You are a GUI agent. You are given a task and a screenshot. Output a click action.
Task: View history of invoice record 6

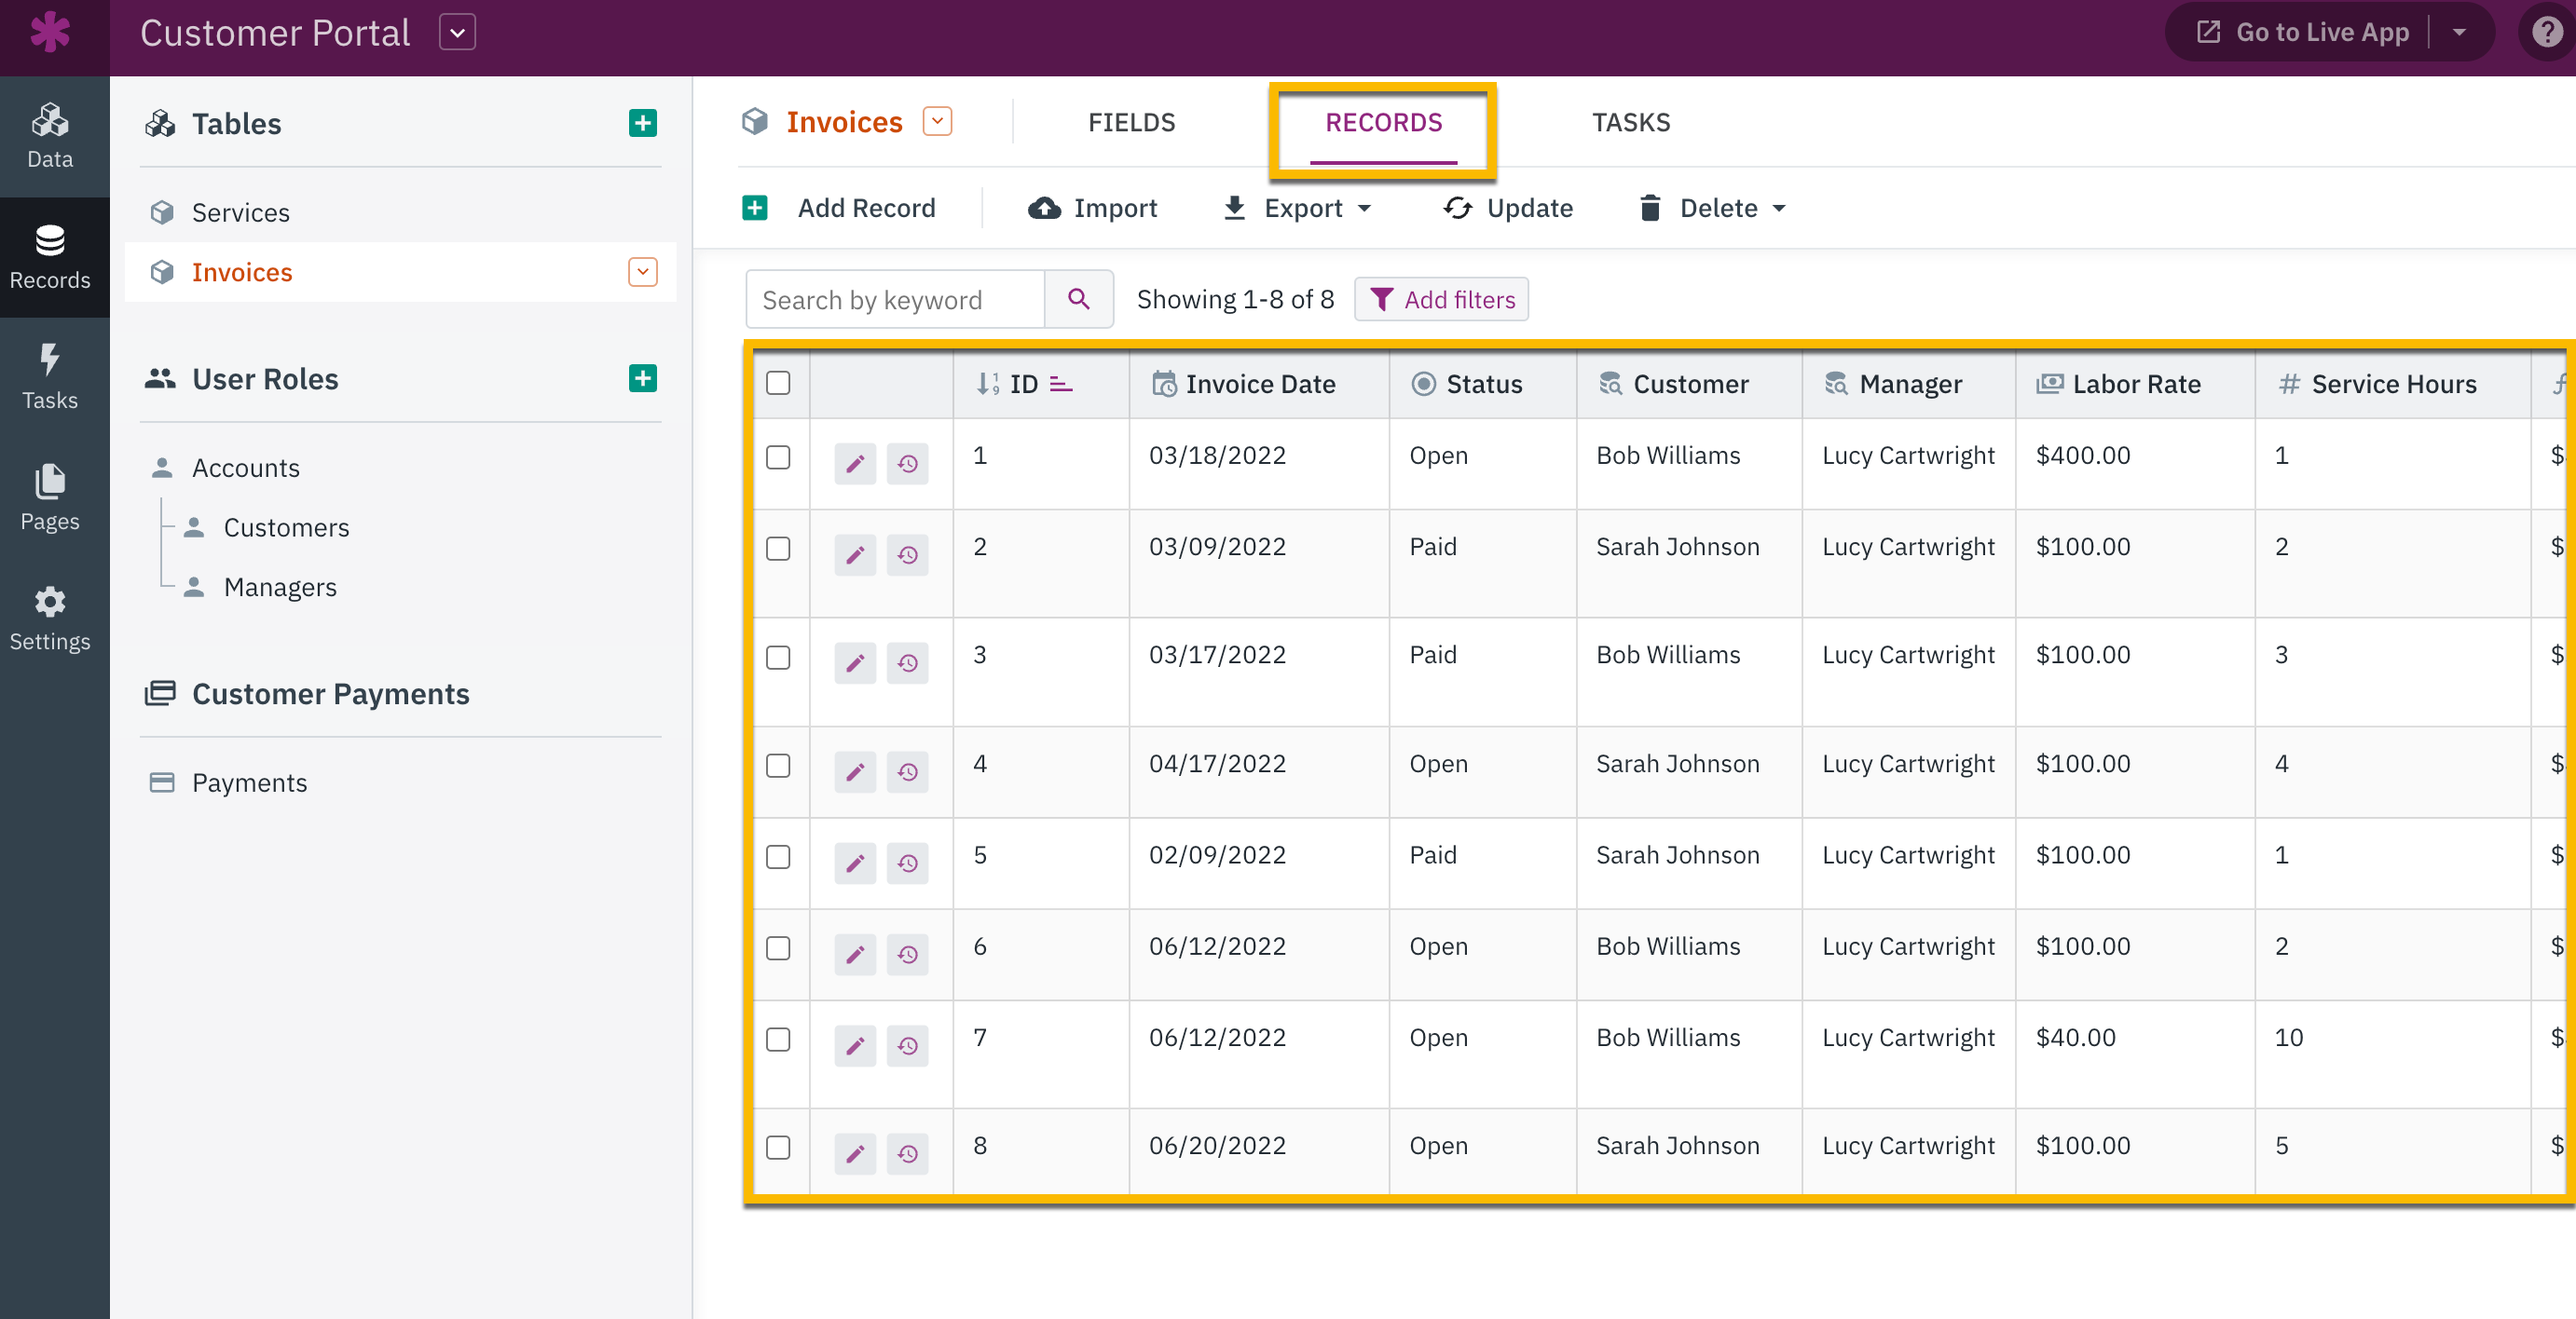907,954
